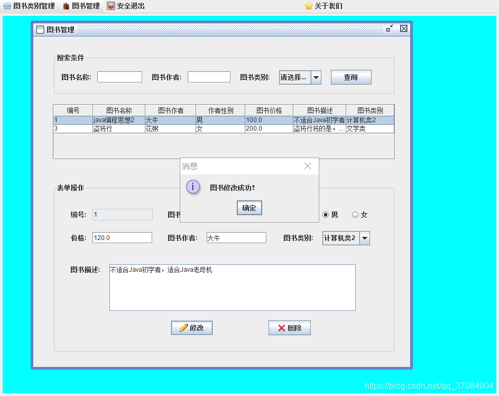Click the 价格 field showing 120.0
The height and width of the screenshot is (396, 499).
(x=123, y=238)
